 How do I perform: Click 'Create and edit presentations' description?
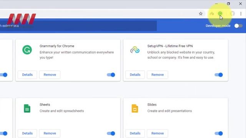click(x=170, y=111)
